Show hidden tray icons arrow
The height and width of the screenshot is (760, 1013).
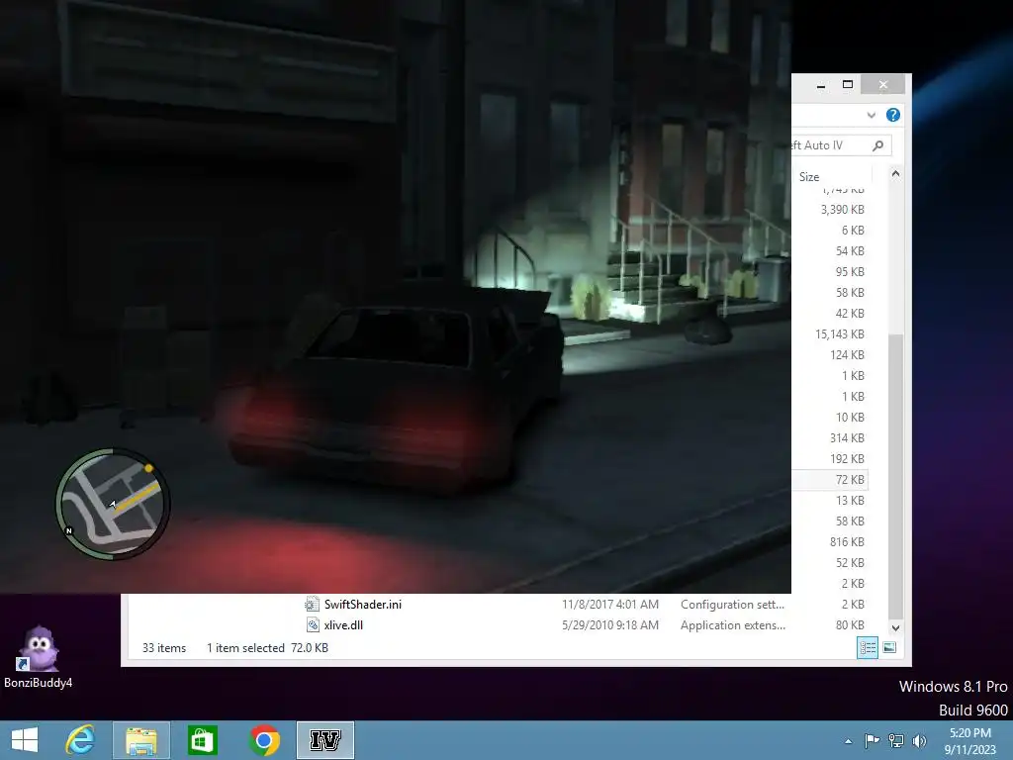coord(848,741)
